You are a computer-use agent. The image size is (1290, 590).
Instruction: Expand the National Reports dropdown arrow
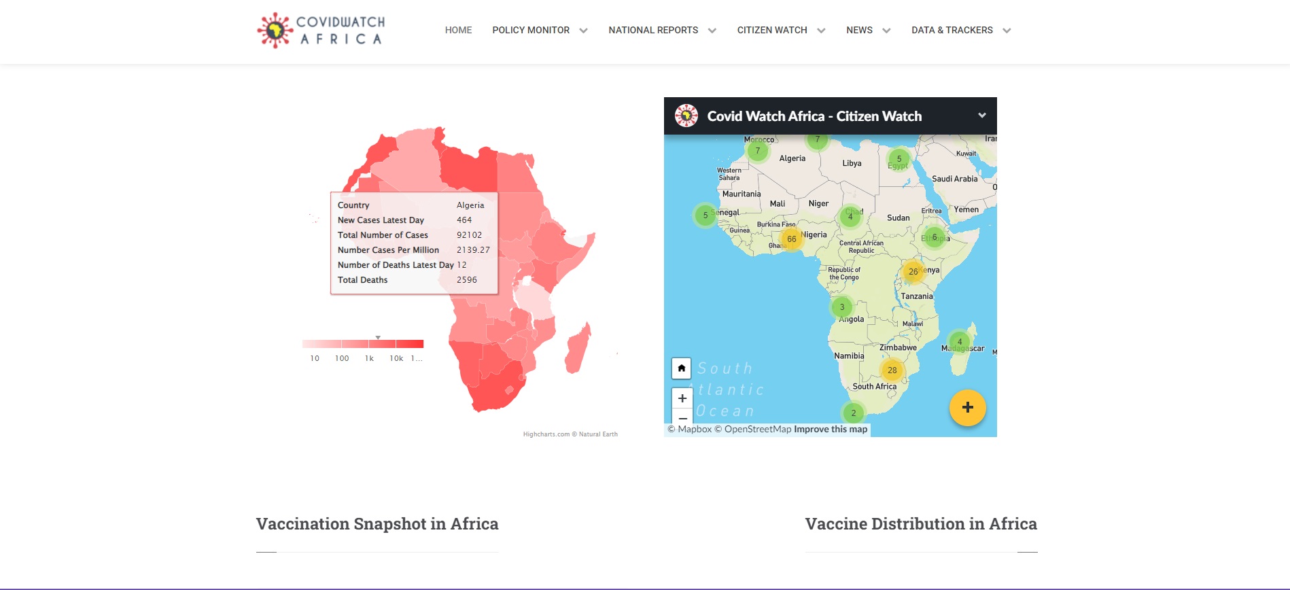coord(712,31)
